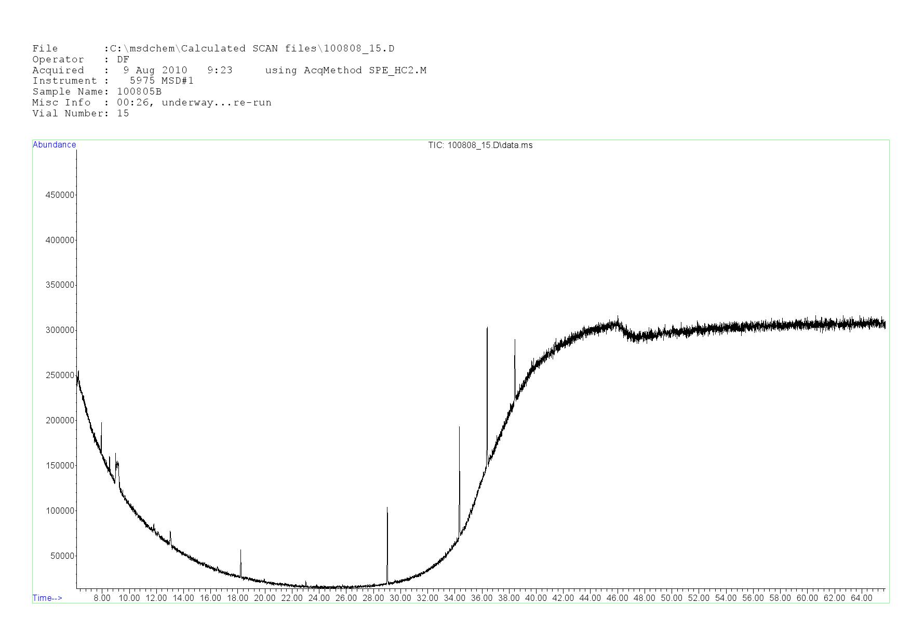Click the 300000 abundance tick label
Screen dimensions: 911x644
[60, 330]
